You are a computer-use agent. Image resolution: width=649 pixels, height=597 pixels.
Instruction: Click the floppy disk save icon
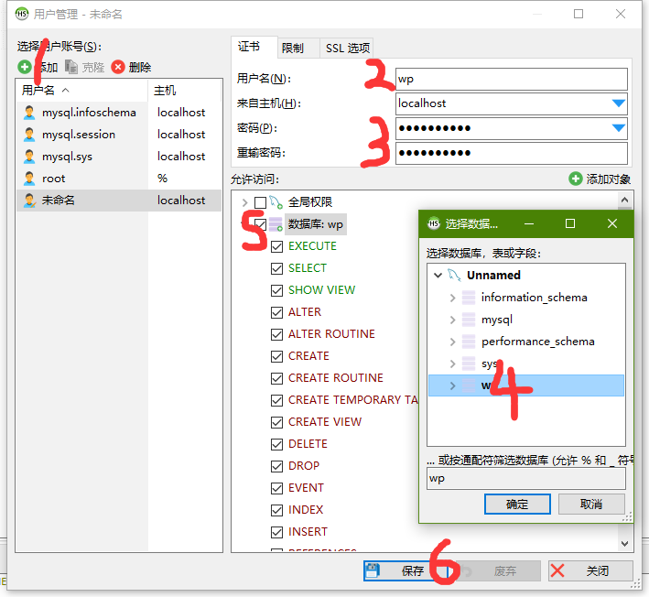[373, 571]
